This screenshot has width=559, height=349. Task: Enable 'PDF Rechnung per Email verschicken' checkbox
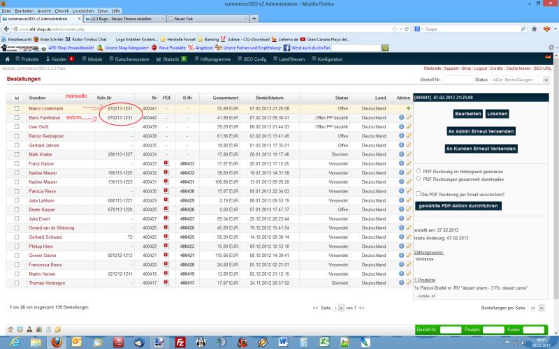(x=418, y=194)
